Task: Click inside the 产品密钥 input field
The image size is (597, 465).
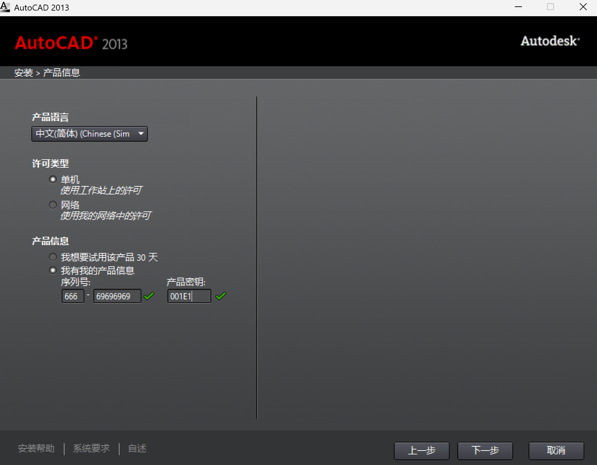Action: point(189,296)
